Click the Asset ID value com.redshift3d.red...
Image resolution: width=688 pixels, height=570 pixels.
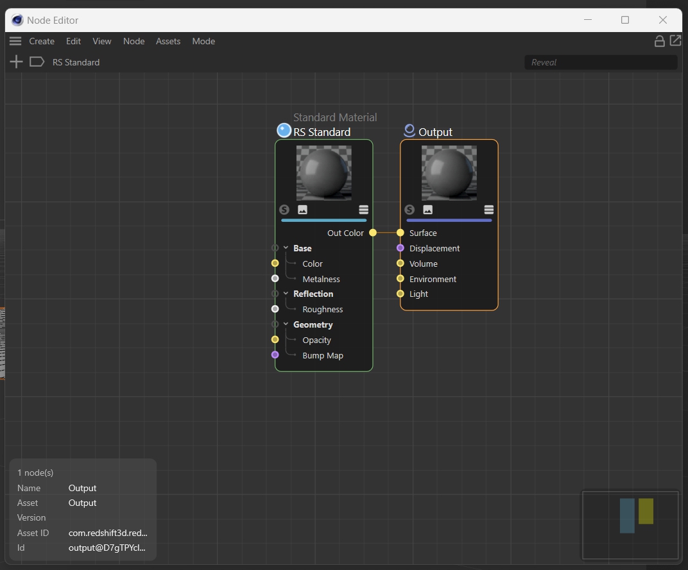click(x=108, y=533)
